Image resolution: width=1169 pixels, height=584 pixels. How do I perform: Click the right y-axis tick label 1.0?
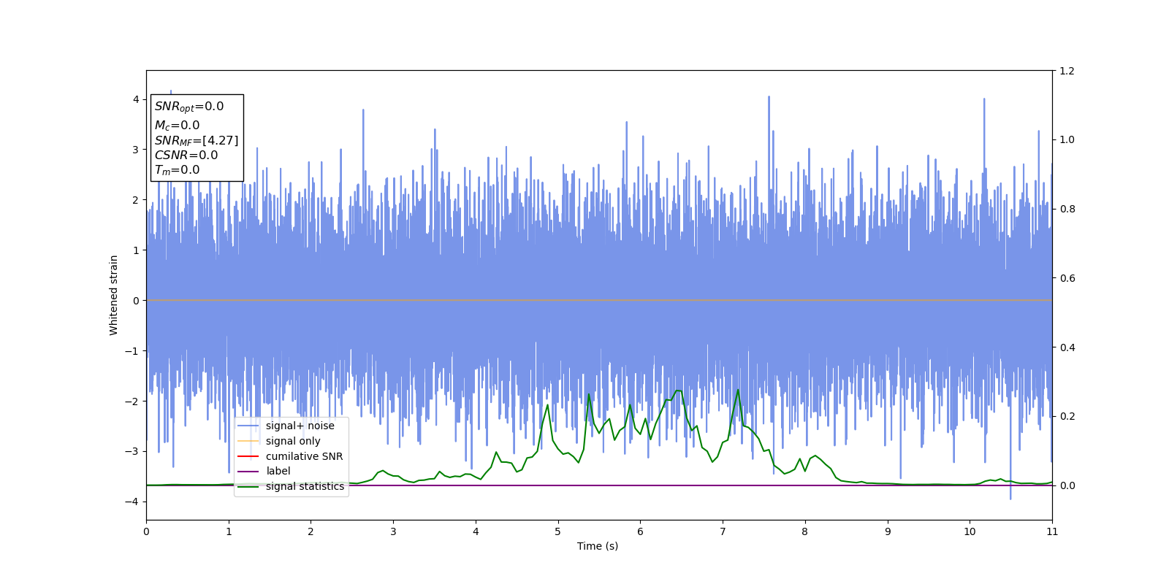click(x=1067, y=139)
